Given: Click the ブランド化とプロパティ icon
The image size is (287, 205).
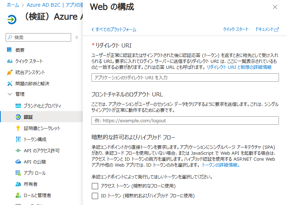Looking at the screenshot, I should (x=18, y=106).
